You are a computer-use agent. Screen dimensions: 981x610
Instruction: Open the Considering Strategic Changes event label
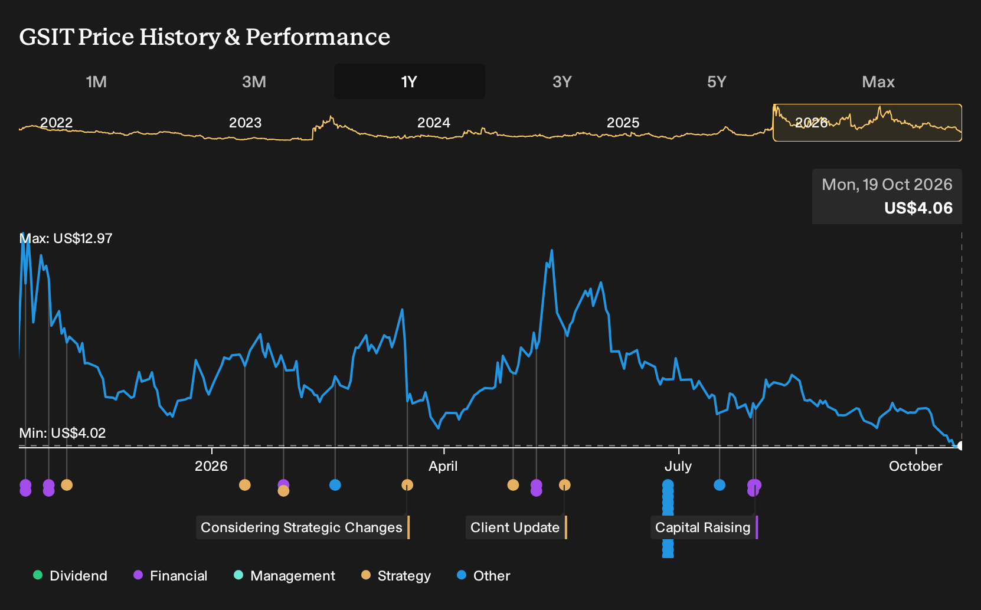click(x=302, y=527)
